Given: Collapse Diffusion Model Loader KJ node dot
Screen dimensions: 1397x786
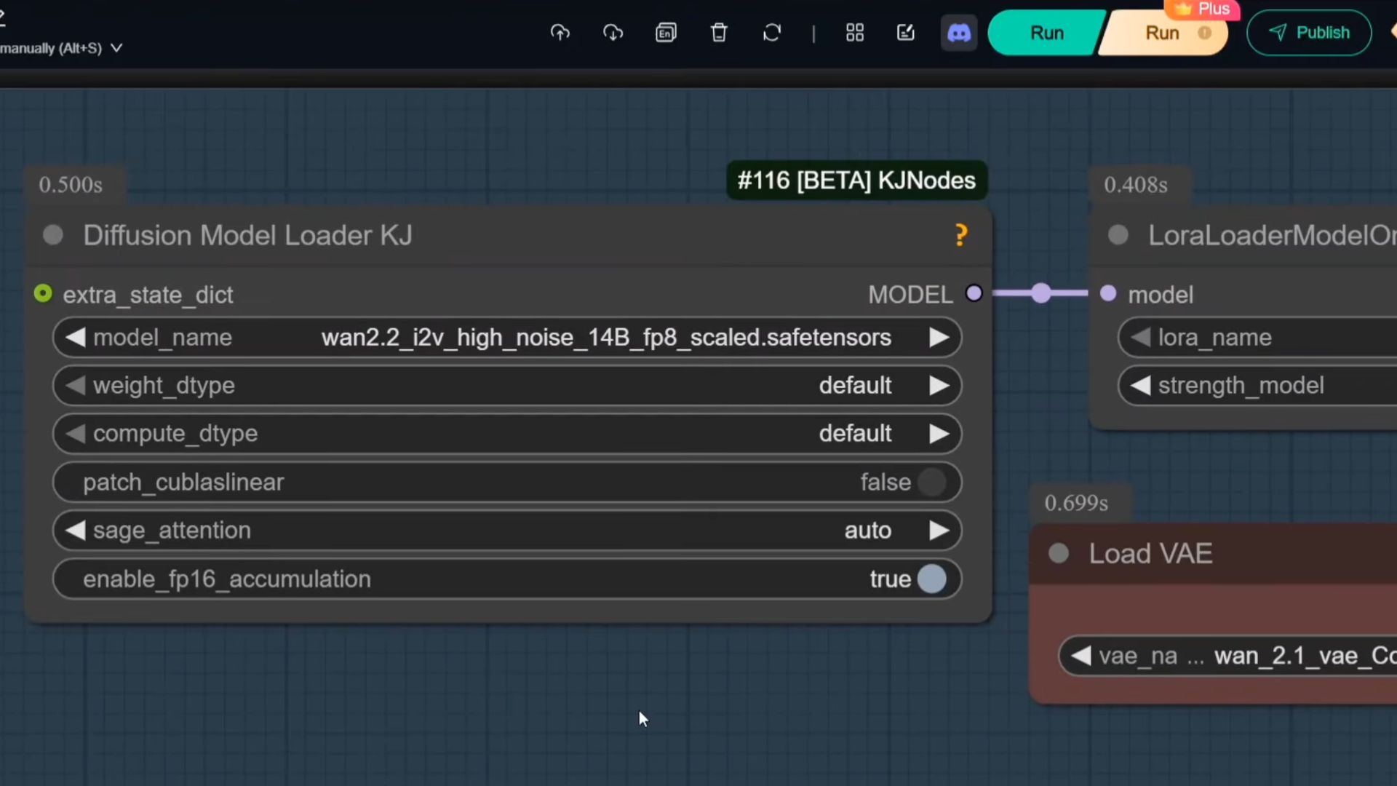Looking at the screenshot, I should coord(53,235).
